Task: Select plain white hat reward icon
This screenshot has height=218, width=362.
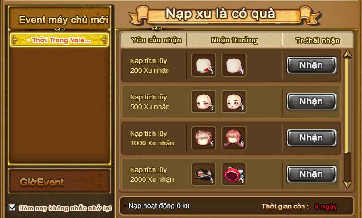Action: pos(233,65)
